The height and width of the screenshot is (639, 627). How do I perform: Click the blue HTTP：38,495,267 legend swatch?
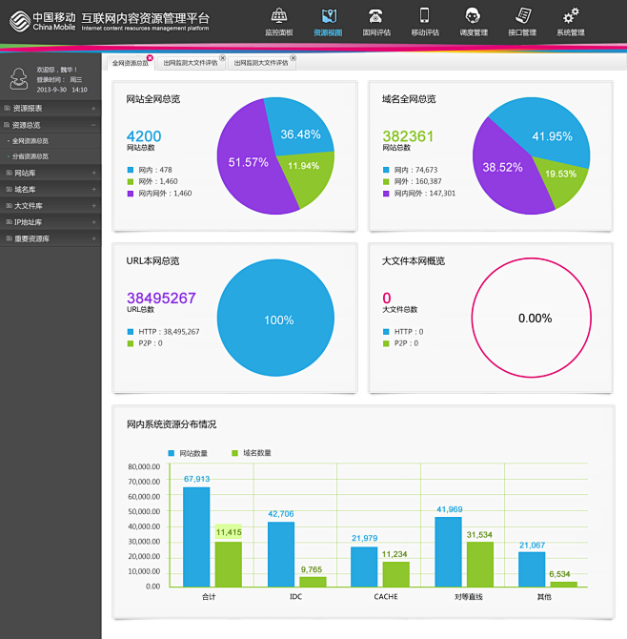131,332
